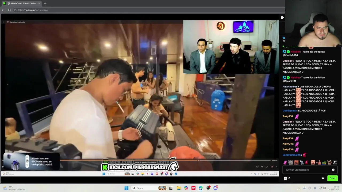Open Copilot from the taskbar
Viewport: 342px width, 192px height.
click(186, 188)
